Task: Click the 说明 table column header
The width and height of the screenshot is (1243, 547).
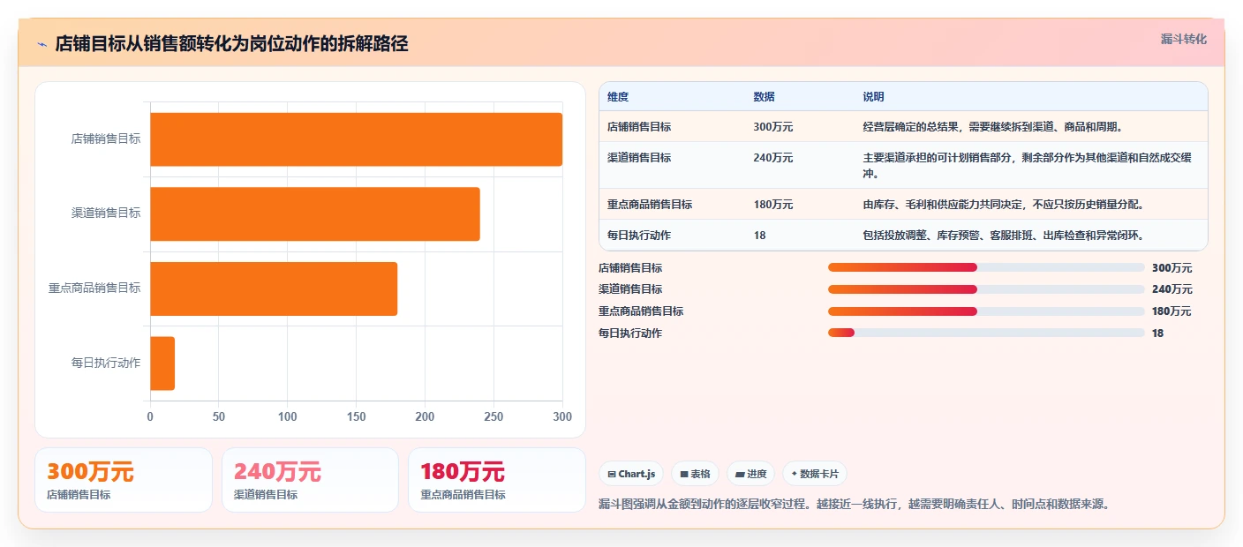Action: 873,97
